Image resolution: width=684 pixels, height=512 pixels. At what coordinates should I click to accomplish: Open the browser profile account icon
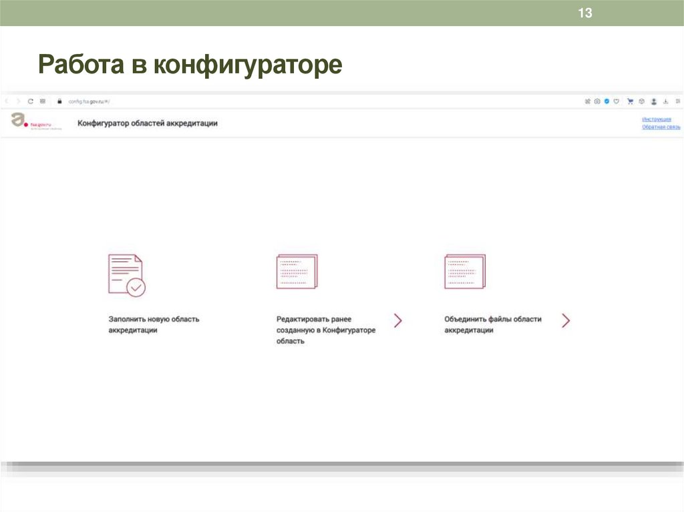(653, 101)
